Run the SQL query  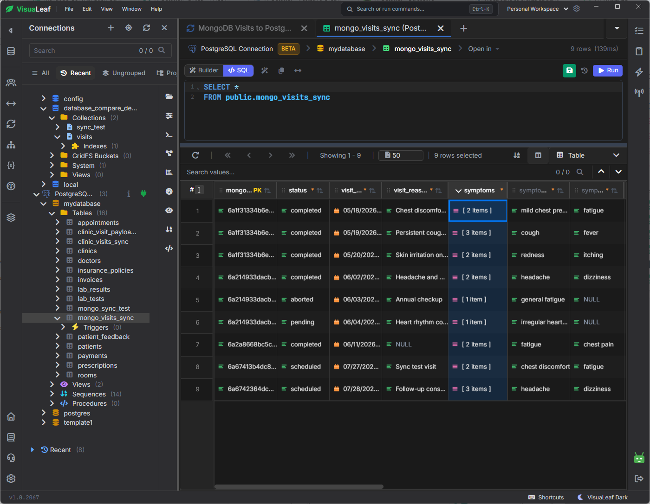[608, 70]
